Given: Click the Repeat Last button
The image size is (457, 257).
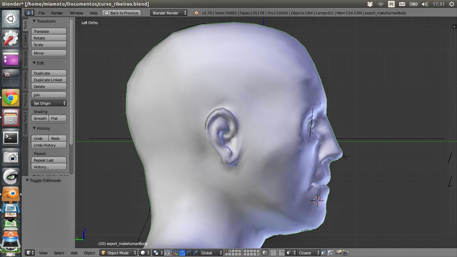Looking at the screenshot, I should pos(49,160).
